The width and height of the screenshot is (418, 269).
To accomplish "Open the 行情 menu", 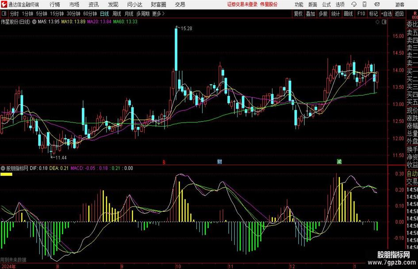I will pos(55,4).
